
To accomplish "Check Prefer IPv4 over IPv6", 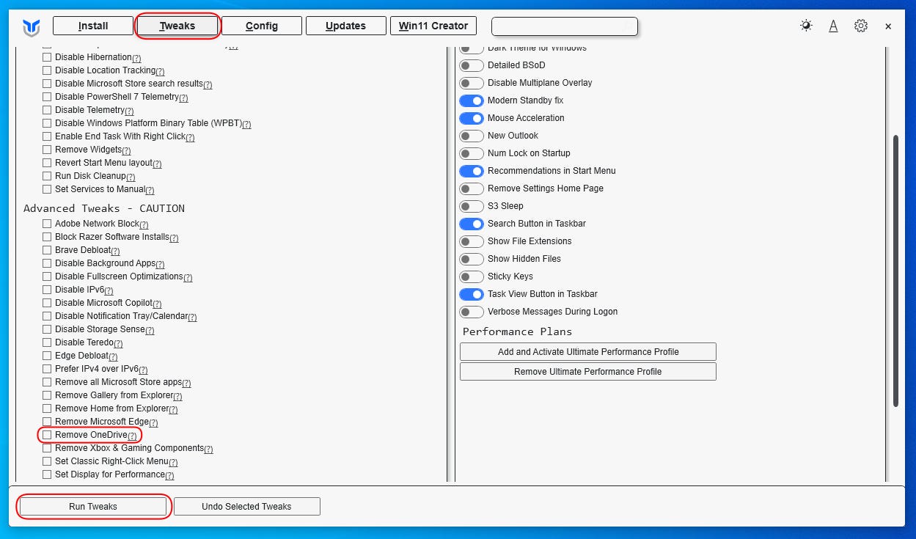I will (x=47, y=369).
